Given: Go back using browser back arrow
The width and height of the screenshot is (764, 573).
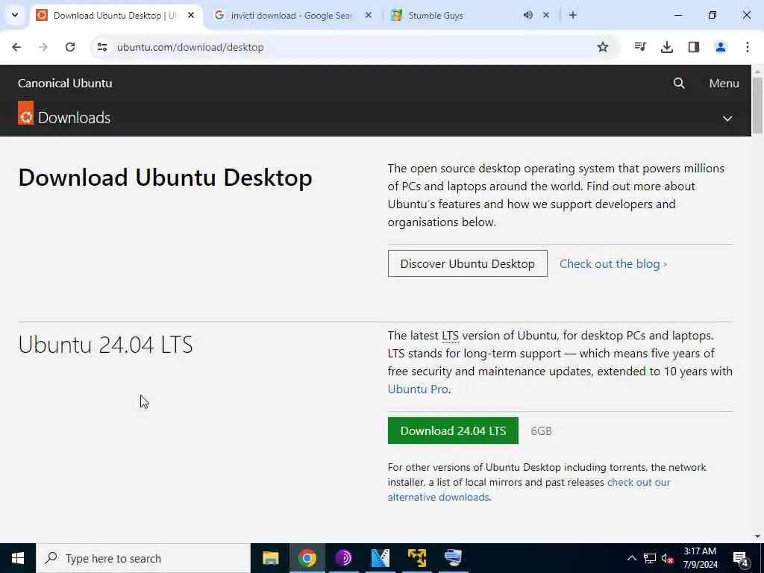Looking at the screenshot, I should [x=16, y=47].
